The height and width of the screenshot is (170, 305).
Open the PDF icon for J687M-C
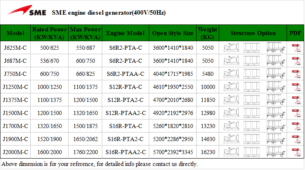pyautogui.click(x=296, y=61)
